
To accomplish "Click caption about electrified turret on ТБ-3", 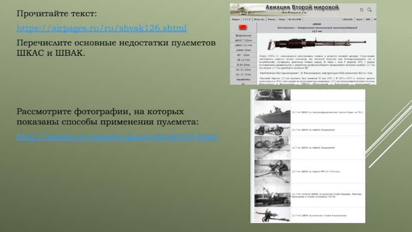I will pos(328,112).
